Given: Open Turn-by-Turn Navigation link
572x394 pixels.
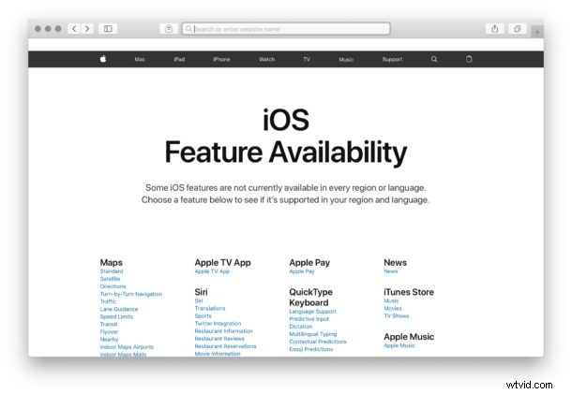Looking at the screenshot, I should click(131, 294).
